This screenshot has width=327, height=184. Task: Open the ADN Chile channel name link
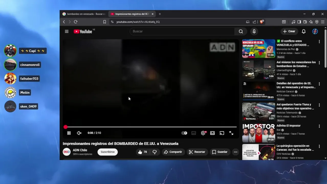click(80, 150)
